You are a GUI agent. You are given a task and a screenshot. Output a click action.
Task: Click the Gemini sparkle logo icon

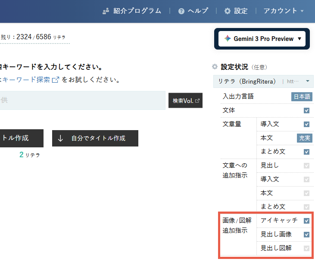point(227,39)
